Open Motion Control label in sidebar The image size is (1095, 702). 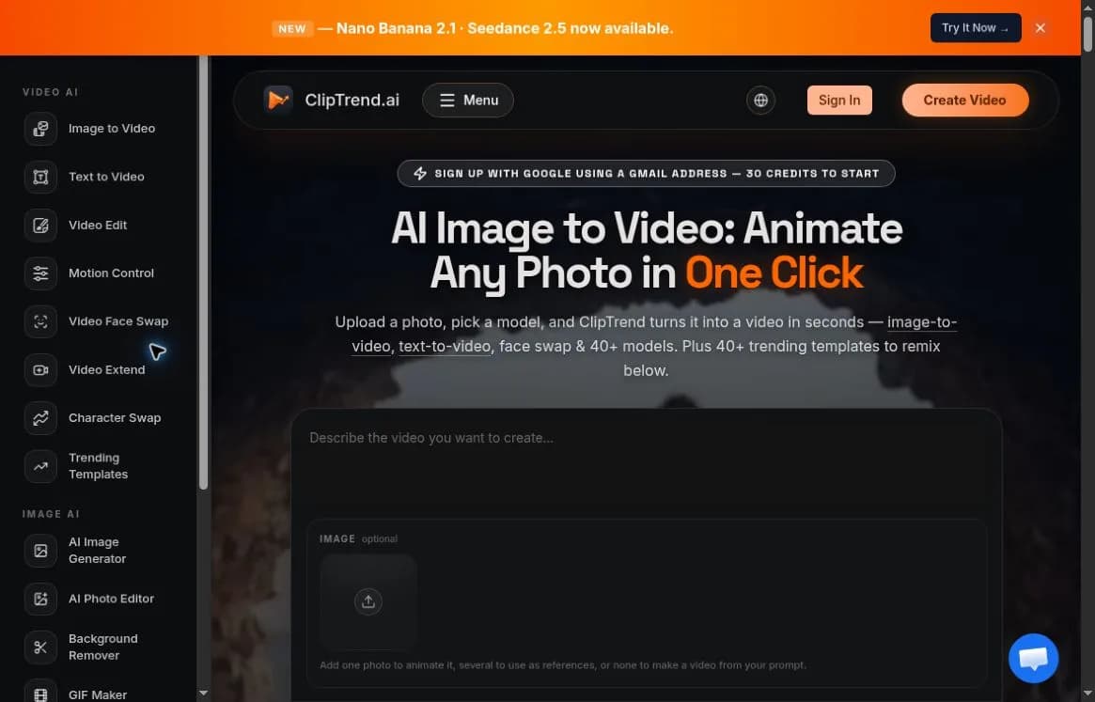[111, 273]
